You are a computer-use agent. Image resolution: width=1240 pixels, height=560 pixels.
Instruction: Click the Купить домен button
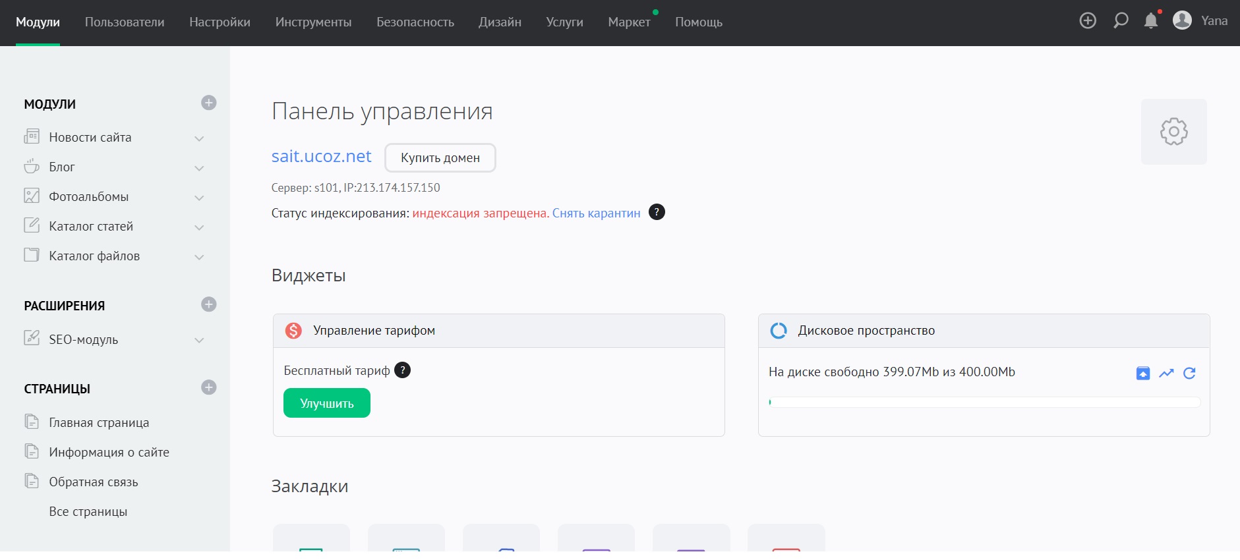[x=440, y=158]
